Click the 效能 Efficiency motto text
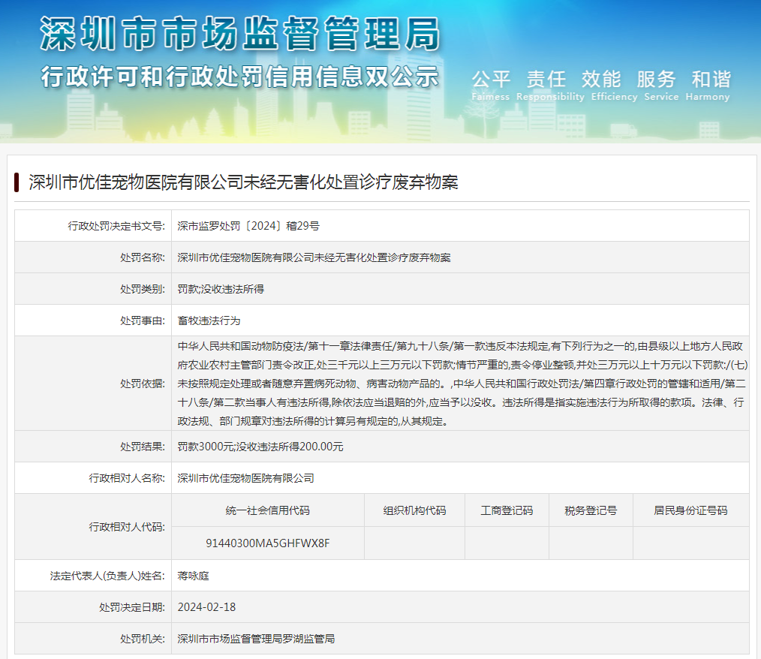This screenshot has width=761, height=659. [x=614, y=85]
